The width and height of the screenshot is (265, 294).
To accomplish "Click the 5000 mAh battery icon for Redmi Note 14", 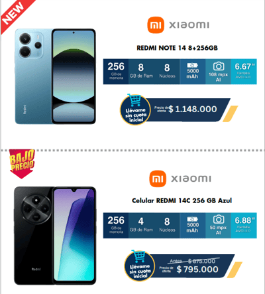I will 192,65.
